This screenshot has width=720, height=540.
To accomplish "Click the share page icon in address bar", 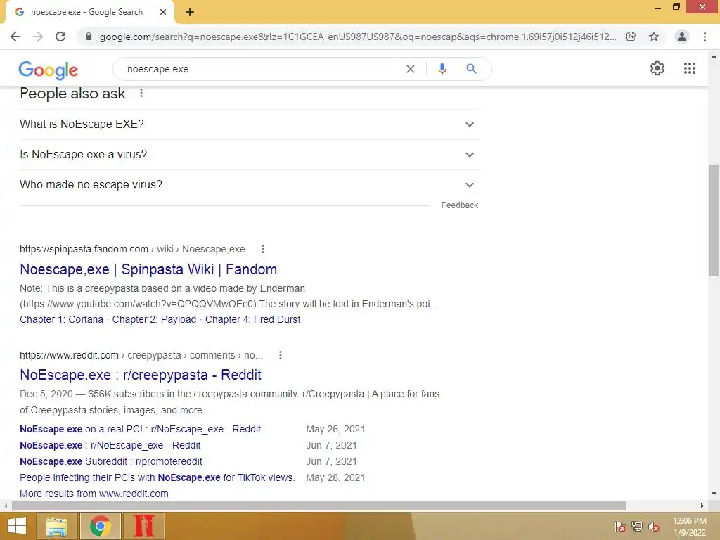I will coord(631,37).
